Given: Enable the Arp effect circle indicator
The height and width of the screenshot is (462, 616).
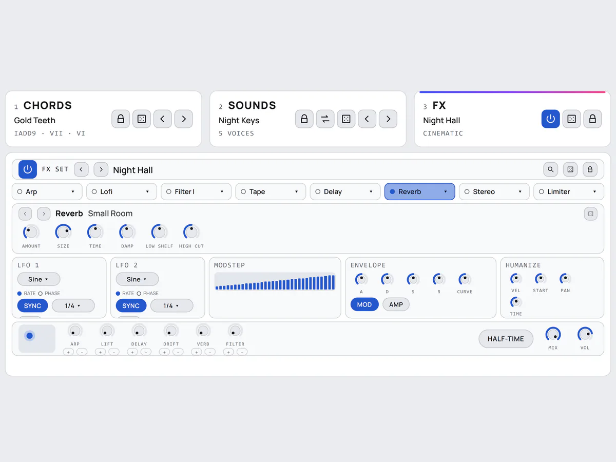Looking at the screenshot, I should tap(20, 191).
